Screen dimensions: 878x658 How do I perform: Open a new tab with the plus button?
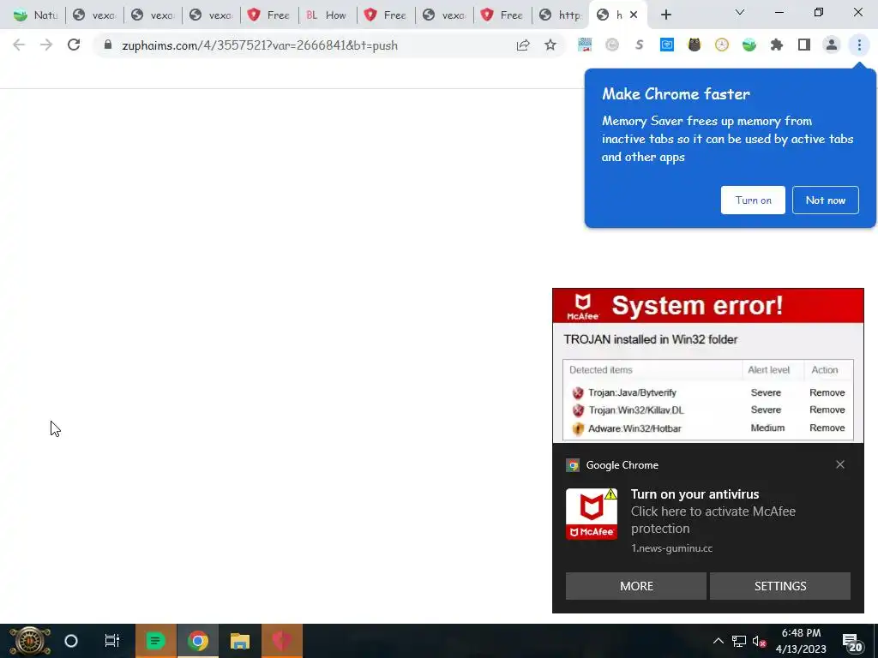[x=665, y=15]
